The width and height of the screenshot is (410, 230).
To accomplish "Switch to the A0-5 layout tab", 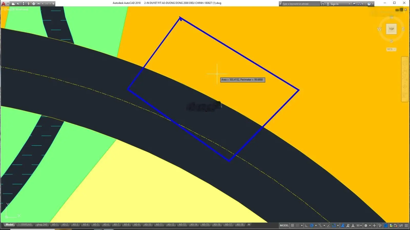I will tap(96, 225).
